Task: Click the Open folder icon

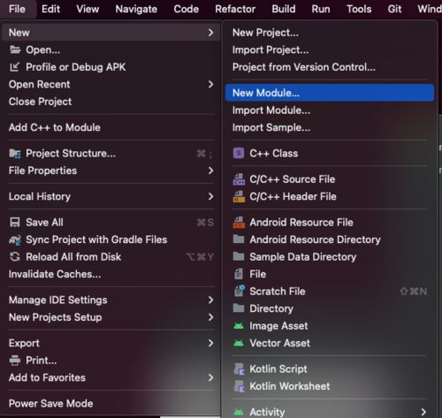Action: (15, 49)
